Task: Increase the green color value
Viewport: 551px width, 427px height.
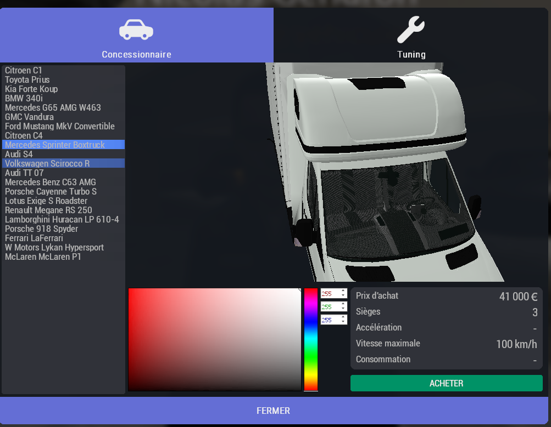Action: tap(343, 304)
